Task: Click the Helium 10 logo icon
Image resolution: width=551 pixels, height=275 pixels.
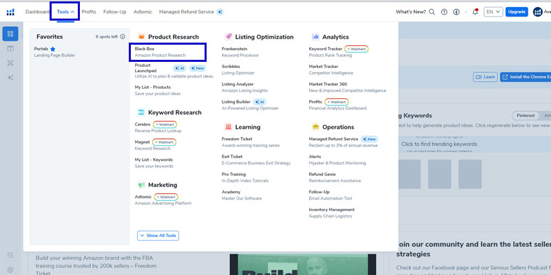Action: 10,12
